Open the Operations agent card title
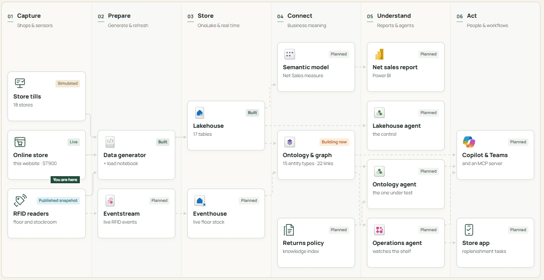The height and width of the screenshot is (280, 544). click(x=397, y=243)
